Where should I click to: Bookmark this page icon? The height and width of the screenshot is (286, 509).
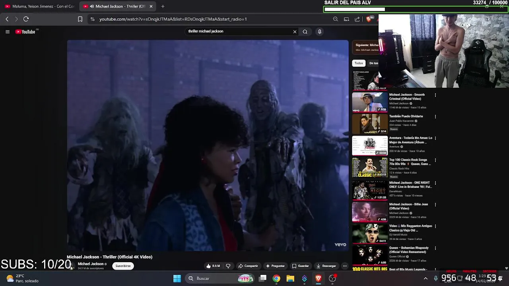point(80,19)
